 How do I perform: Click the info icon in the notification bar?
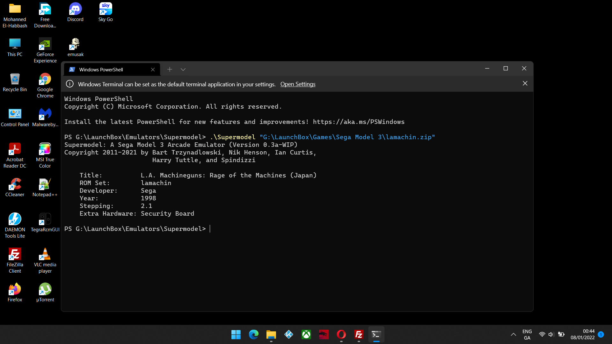pyautogui.click(x=69, y=84)
